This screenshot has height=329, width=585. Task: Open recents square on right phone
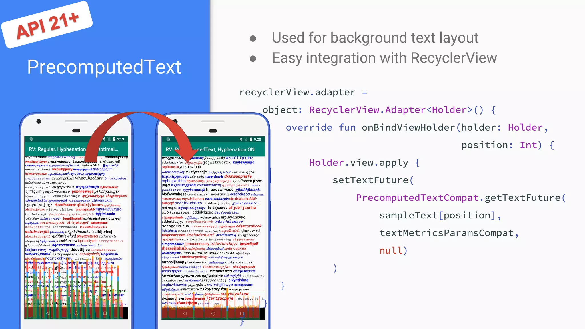242,313
